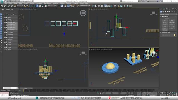178x100 pixels.
Task: Click the Sphere primitive button
Action: tap(165, 22)
